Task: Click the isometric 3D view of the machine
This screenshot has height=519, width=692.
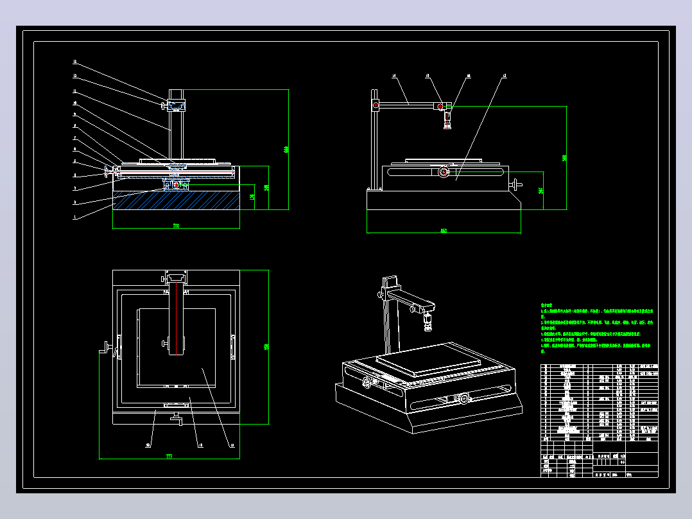Action: (428, 355)
